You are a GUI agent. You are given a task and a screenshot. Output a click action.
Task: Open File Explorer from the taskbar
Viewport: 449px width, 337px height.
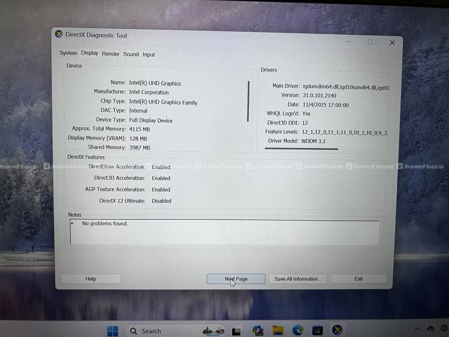pos(278,330)
